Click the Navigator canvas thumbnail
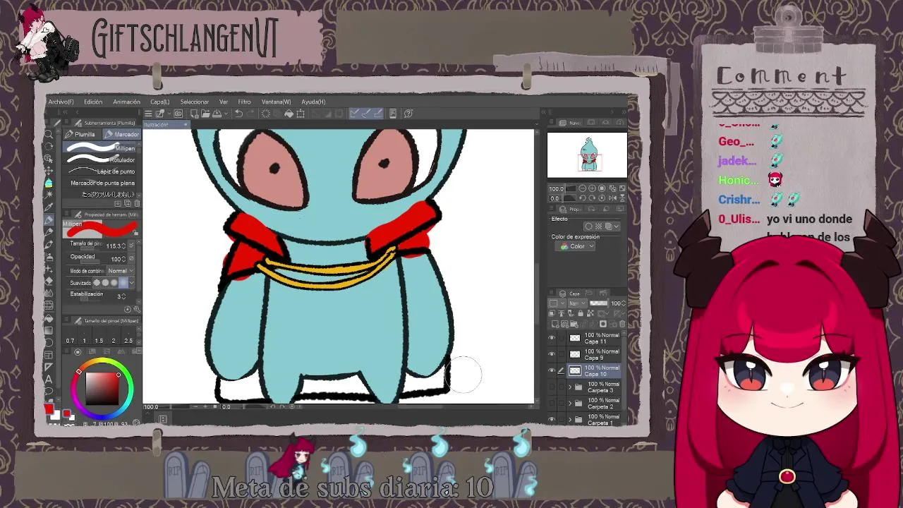903x508 pixels. (x=587, y=155)
